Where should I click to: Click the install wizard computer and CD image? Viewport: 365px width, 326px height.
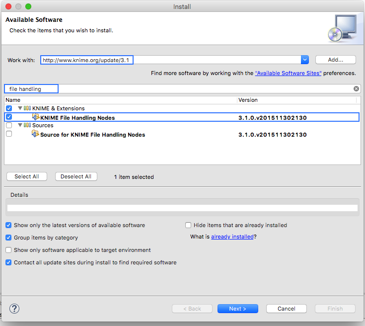(x=343, y=28)
